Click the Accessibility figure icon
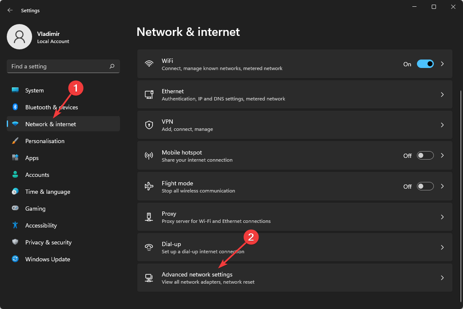Screen dimensions: 463x309 pyautogui.click(x=15, y=225)
